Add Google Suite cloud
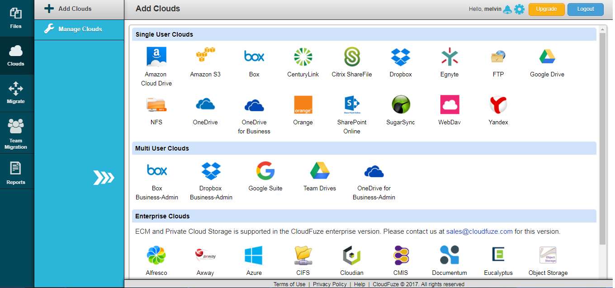The width and height of the screenshot is (615, 288). point(265,171)
